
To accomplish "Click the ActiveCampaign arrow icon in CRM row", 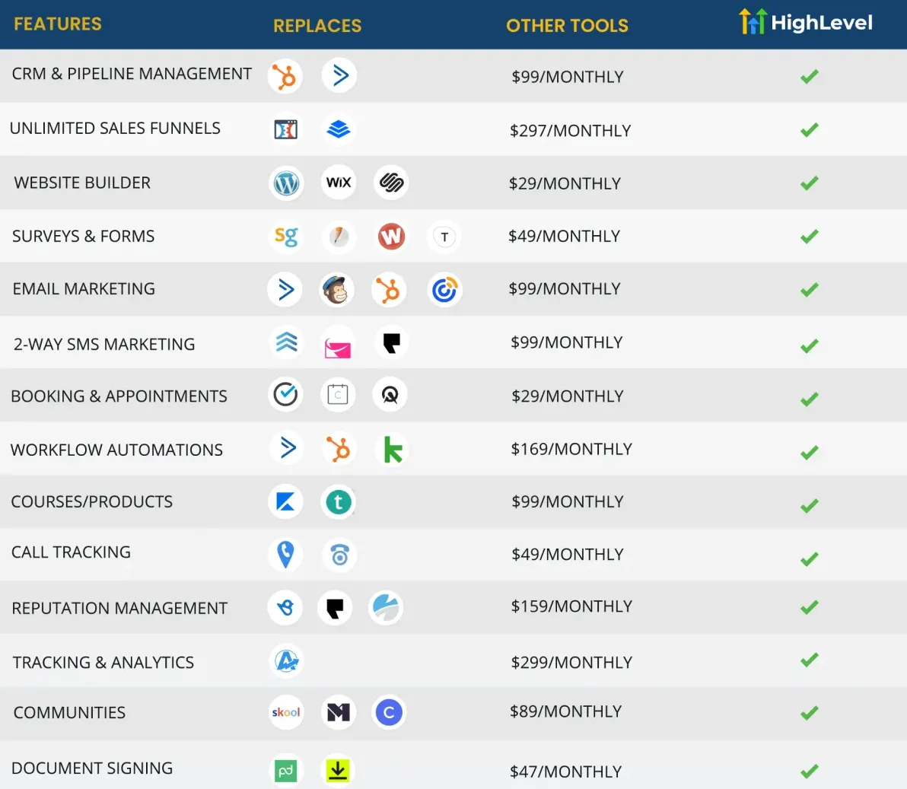I will pos(339,75).
